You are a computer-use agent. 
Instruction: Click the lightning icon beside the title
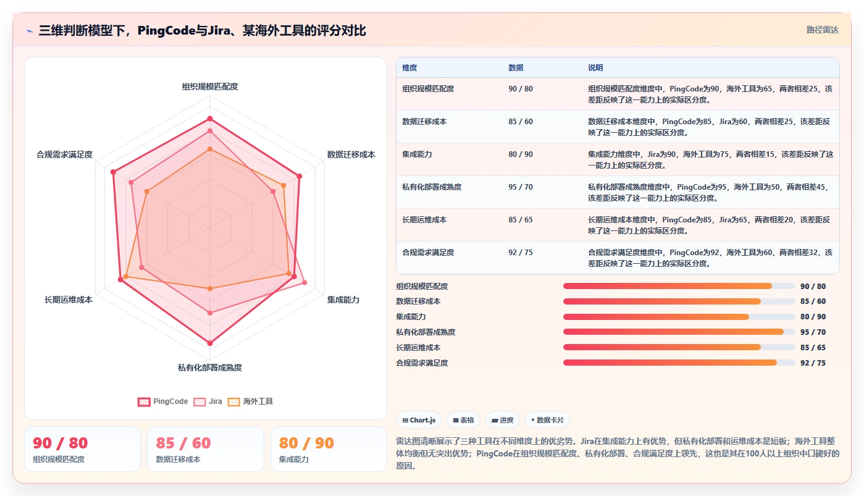30,31
